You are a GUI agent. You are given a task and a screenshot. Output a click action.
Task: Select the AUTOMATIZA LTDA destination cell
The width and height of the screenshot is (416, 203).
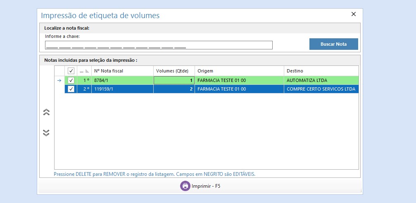coord(321,80)
